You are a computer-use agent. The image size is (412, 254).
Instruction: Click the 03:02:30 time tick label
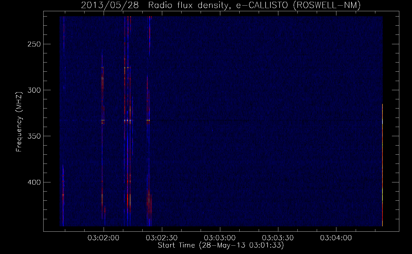[x=162, y=238]
